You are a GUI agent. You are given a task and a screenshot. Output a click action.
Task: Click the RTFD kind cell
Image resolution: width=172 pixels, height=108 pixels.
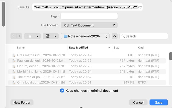[142, 82]
